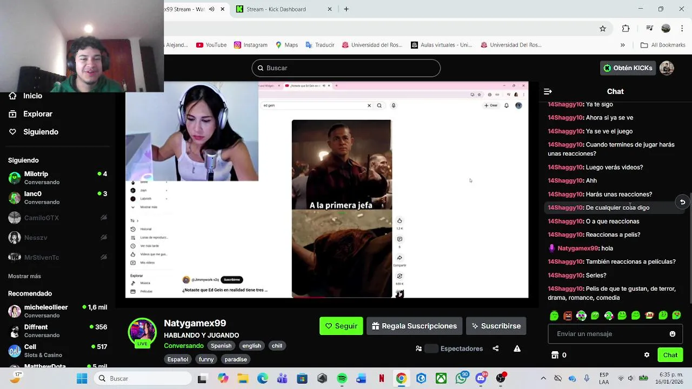
Task: Open the media controls icon in Chrome toolbar
Action: pos(650,29)
